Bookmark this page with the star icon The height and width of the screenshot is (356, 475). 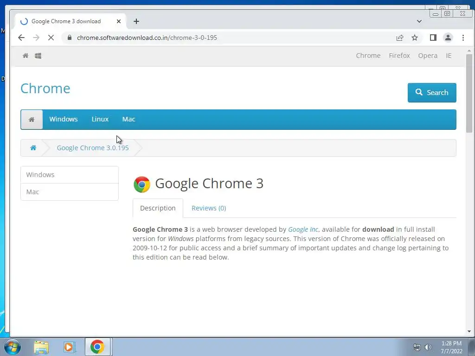click(x=414, y=38)
